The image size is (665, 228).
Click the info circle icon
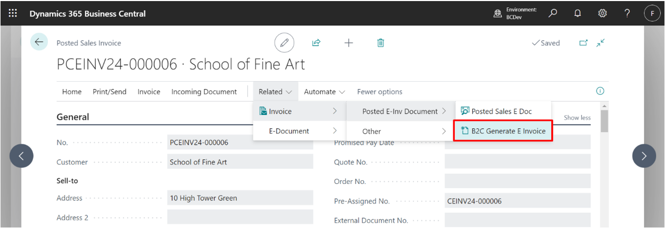click(x=600, y=91)
